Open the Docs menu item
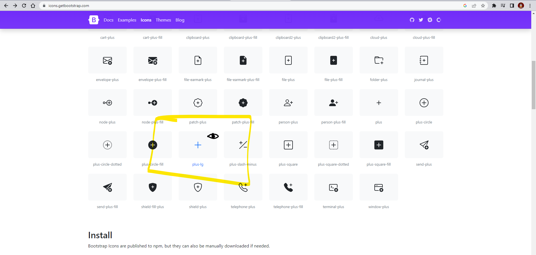The width and height of the screenshot is (536, 255). coord(108,20)
